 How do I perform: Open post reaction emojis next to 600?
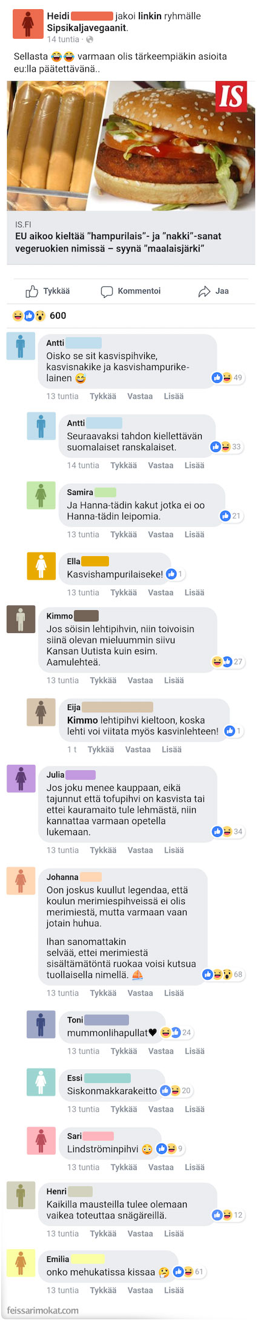pos(29,315)
